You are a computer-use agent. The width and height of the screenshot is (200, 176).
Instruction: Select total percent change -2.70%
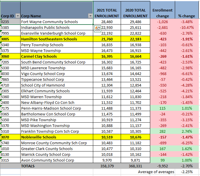(187, 166)
